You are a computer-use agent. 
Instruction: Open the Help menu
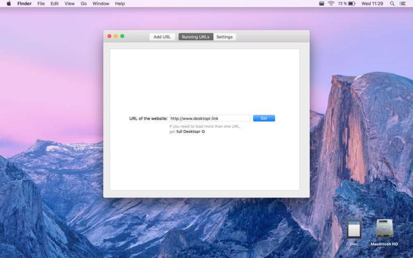click(x=120, y=4)
